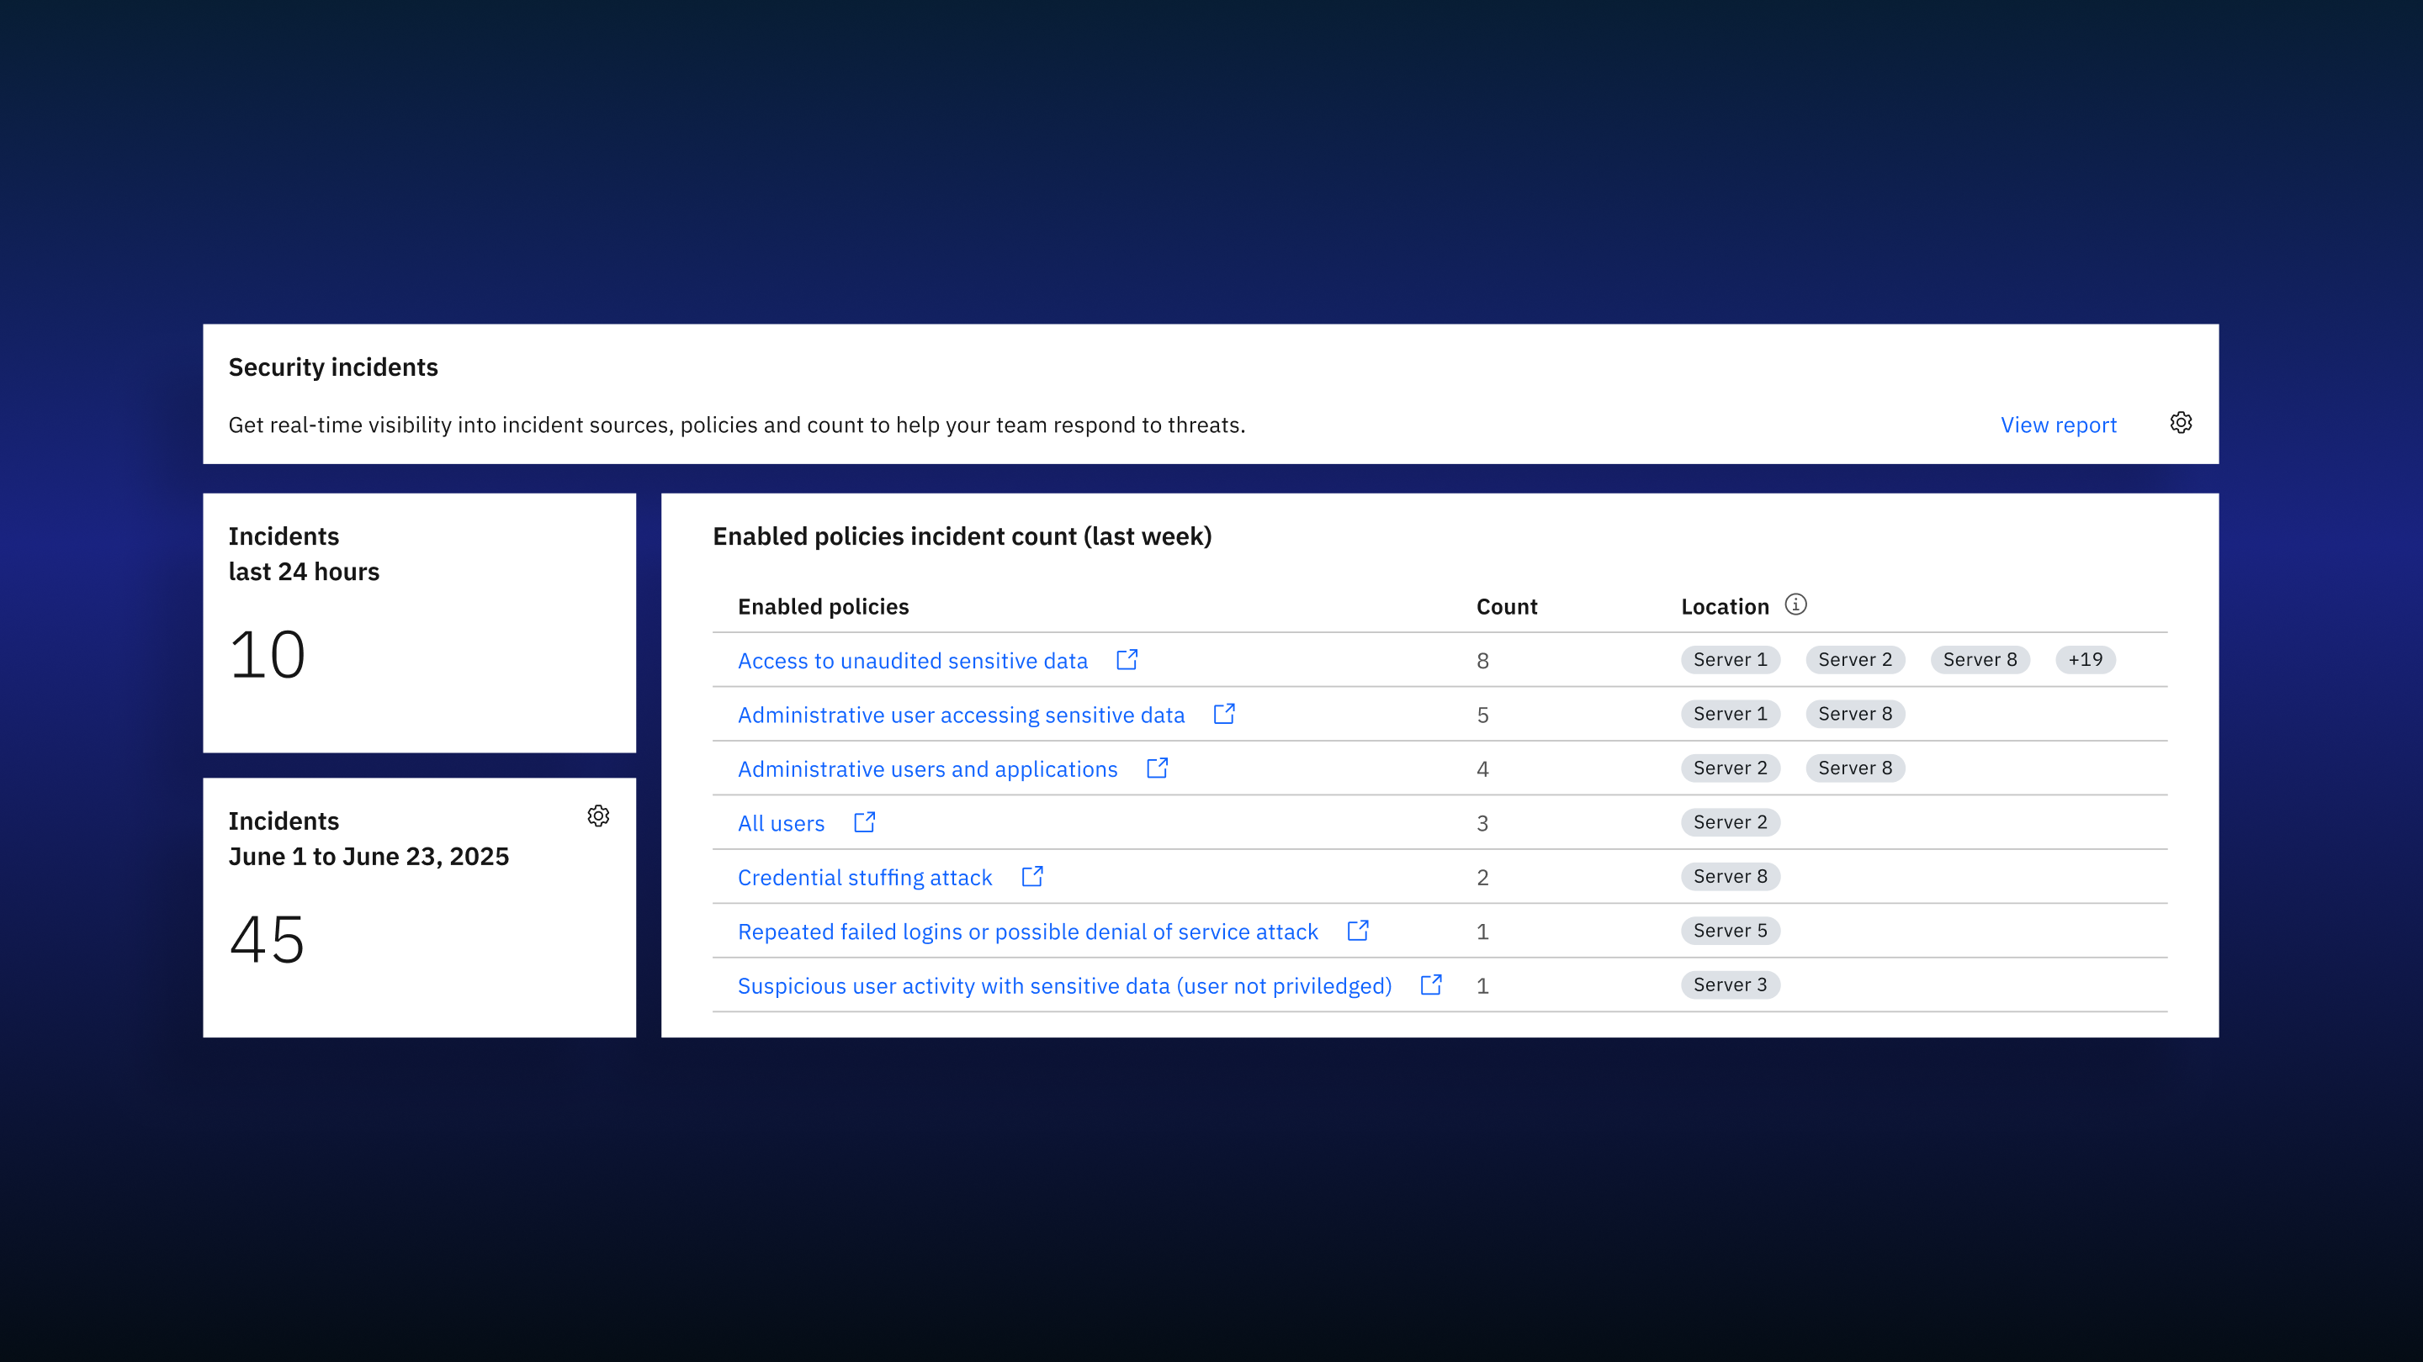Open Suspicious user activity with sensitive data link
The height and width of the screenshot is (1362, 2423).
1063,986
